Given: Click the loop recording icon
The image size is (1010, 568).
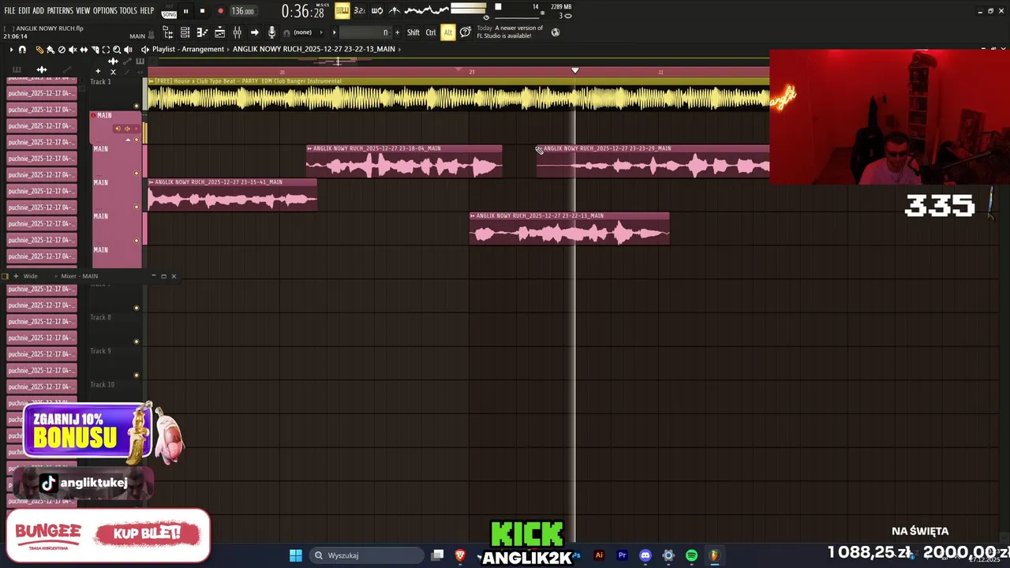Looking at the screenshot, I should pos(377,10).
